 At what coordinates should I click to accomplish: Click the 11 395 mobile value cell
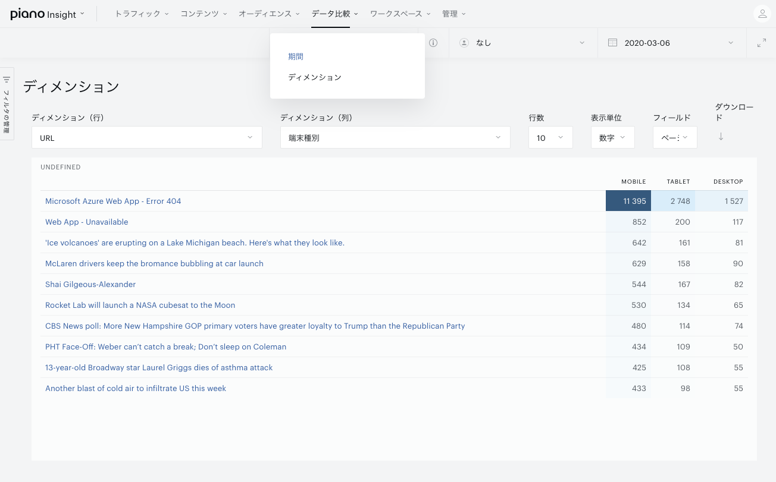coord(628,201)
